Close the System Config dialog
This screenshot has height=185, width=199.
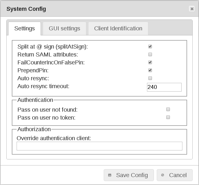(x=192, y=9)
